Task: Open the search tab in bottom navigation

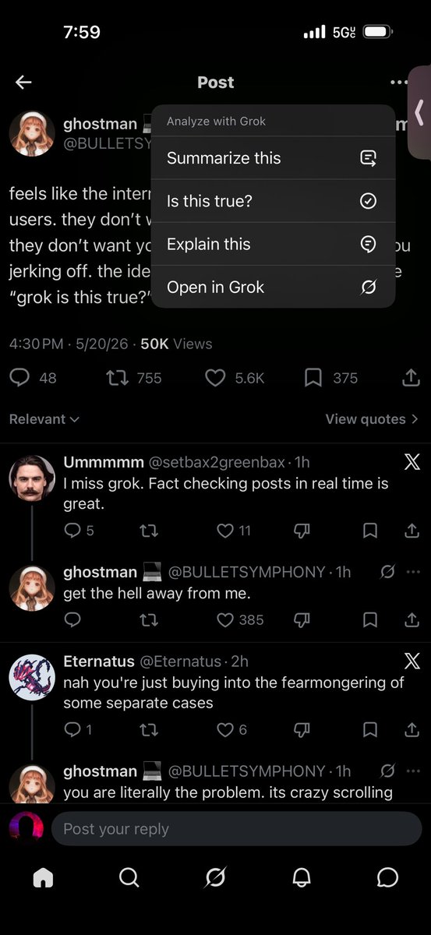Action: coord(129,878)
